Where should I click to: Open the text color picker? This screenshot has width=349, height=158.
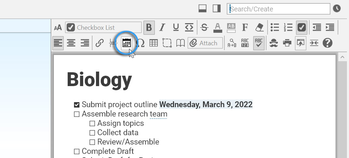(217, 27)
